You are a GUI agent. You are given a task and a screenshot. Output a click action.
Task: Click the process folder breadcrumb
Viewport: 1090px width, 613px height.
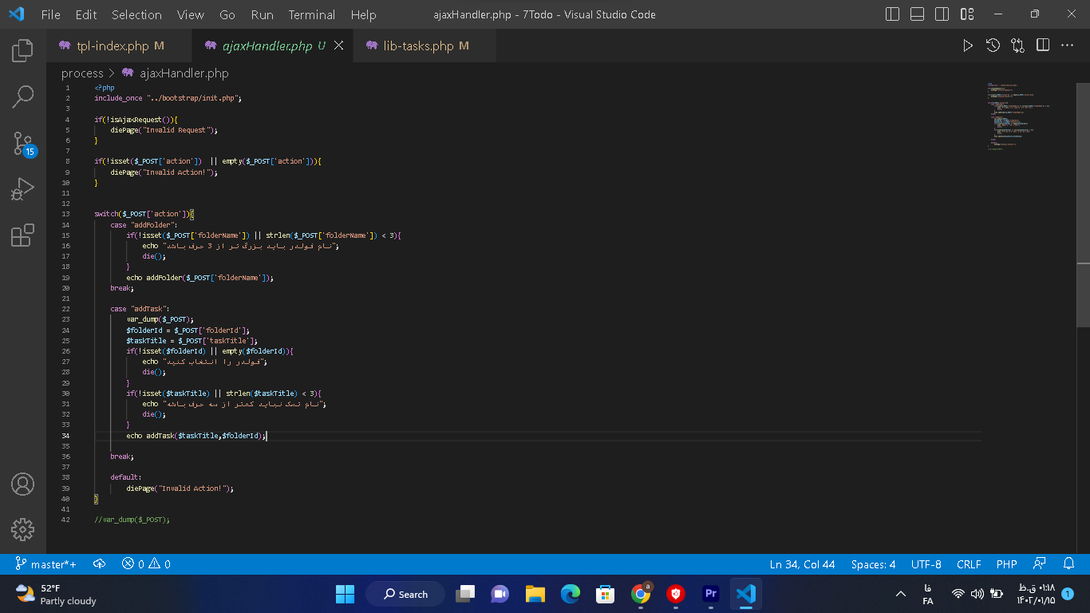(x=82, y=73)
